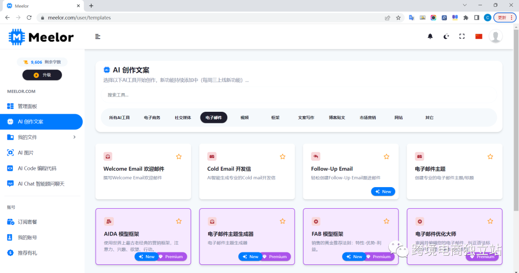Screen dimensions: 519x273
Task: Select the 市场营销 tab
Action: coord(368,118)
